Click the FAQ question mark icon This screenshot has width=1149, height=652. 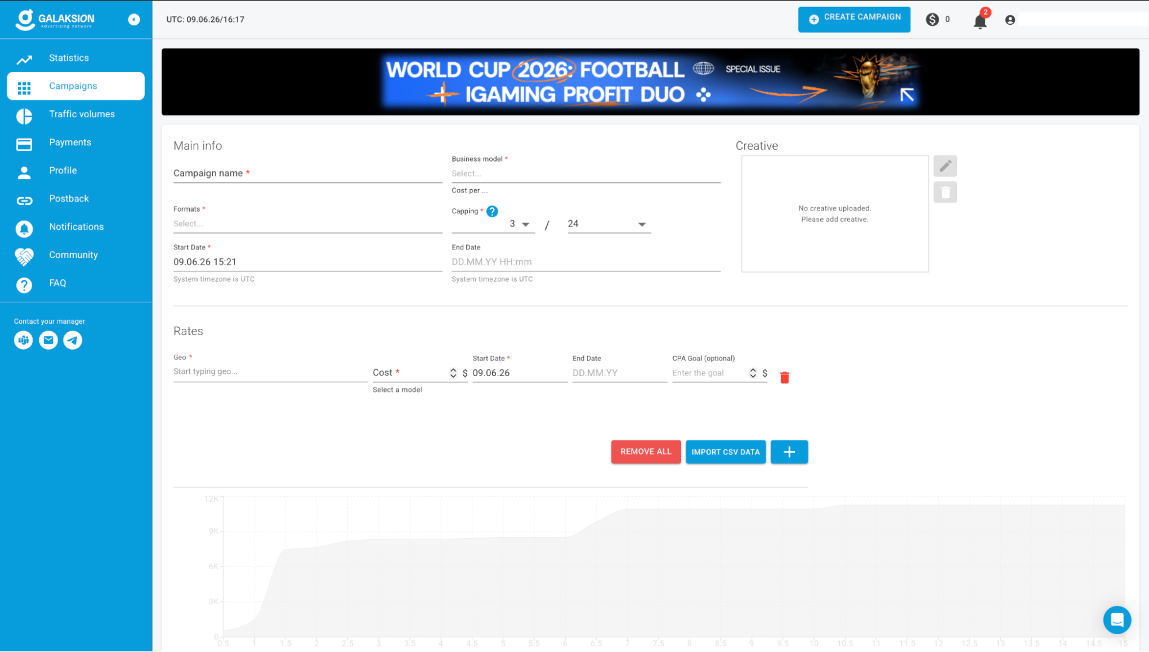point(24,284)
